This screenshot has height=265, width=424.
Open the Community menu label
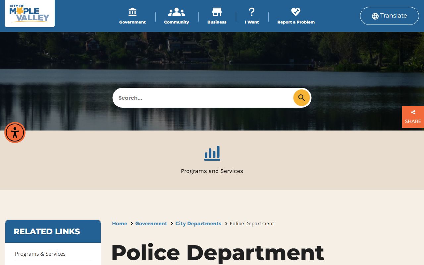pos(177,22)
